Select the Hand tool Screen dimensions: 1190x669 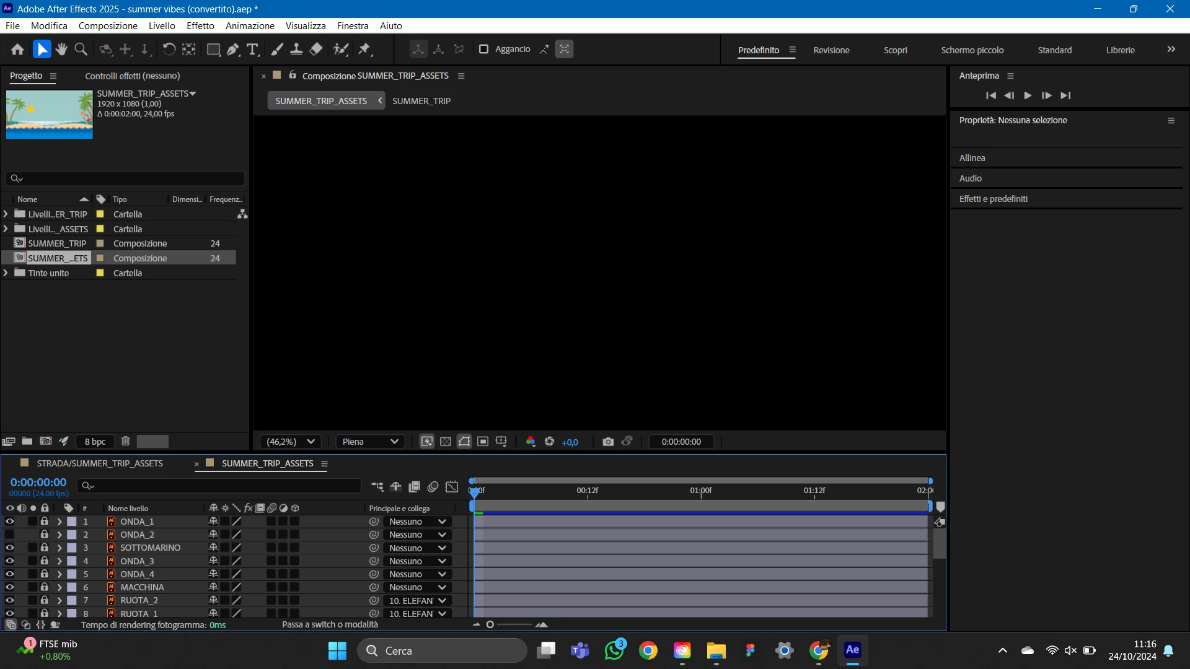61,50
